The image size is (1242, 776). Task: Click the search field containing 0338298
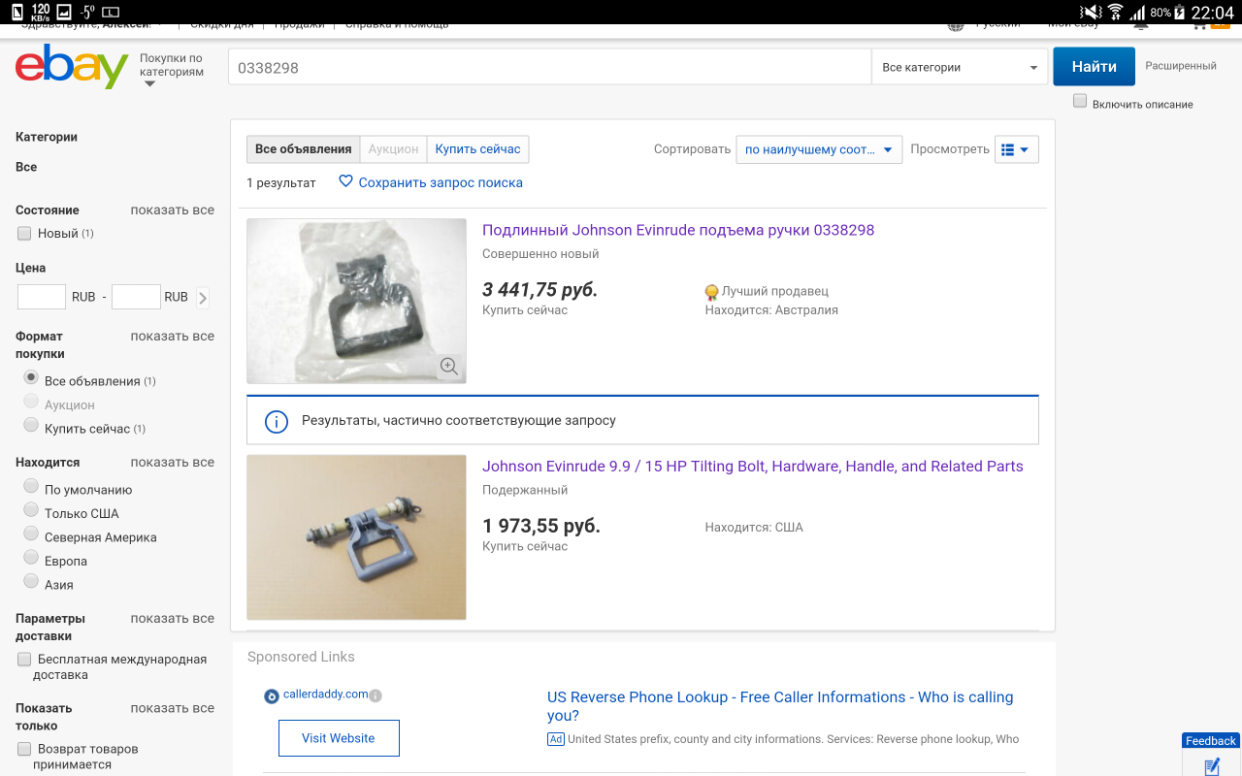tap(548, 68)
